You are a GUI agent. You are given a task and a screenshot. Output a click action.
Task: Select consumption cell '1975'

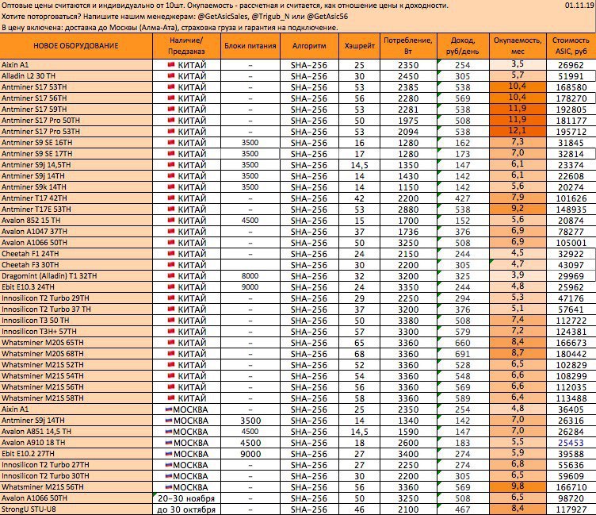pos(408,121)
